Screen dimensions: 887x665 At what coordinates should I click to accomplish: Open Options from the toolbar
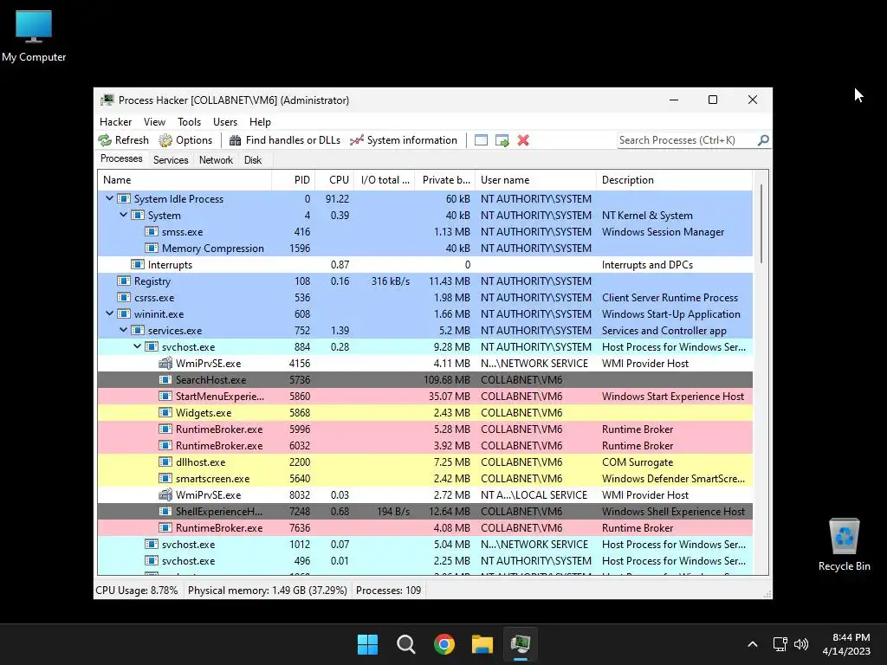pyautogui.click(x=185, y=140)
